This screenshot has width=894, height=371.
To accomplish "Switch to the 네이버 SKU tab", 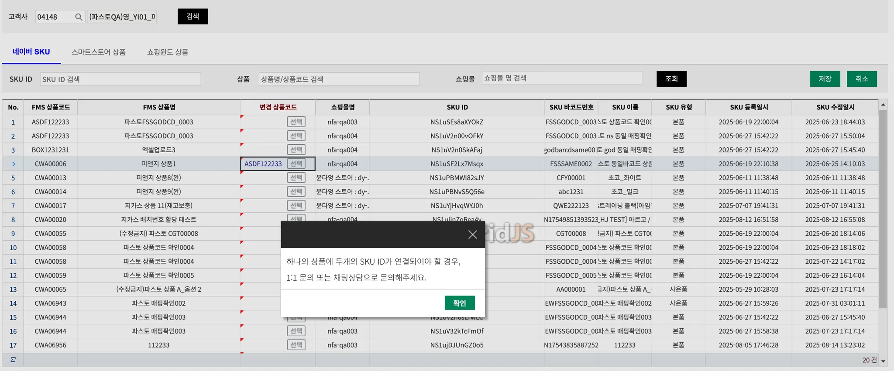I will (31, 52).
